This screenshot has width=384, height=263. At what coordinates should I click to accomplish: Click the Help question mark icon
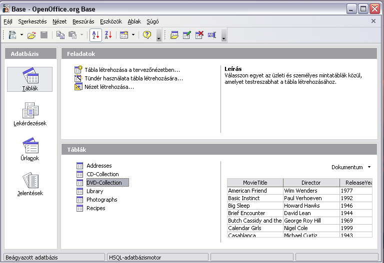click(x=147, y=35)
